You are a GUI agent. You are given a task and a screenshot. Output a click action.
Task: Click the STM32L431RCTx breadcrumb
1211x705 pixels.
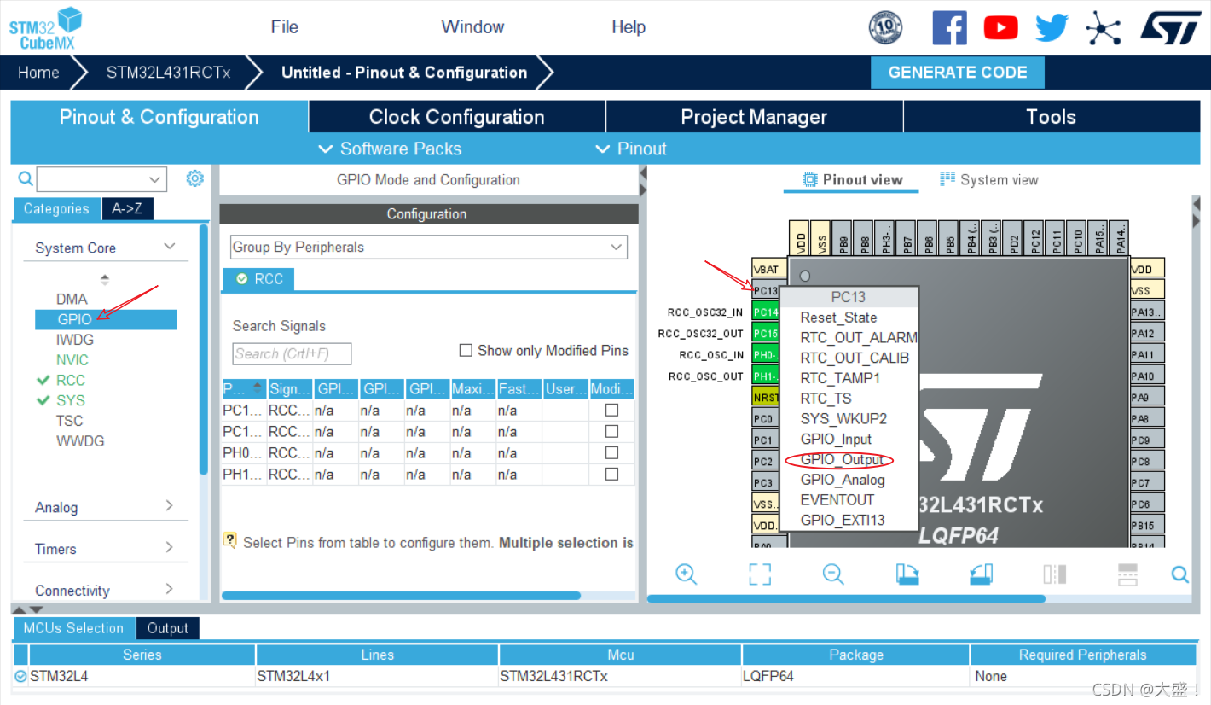tap(168, 73)
